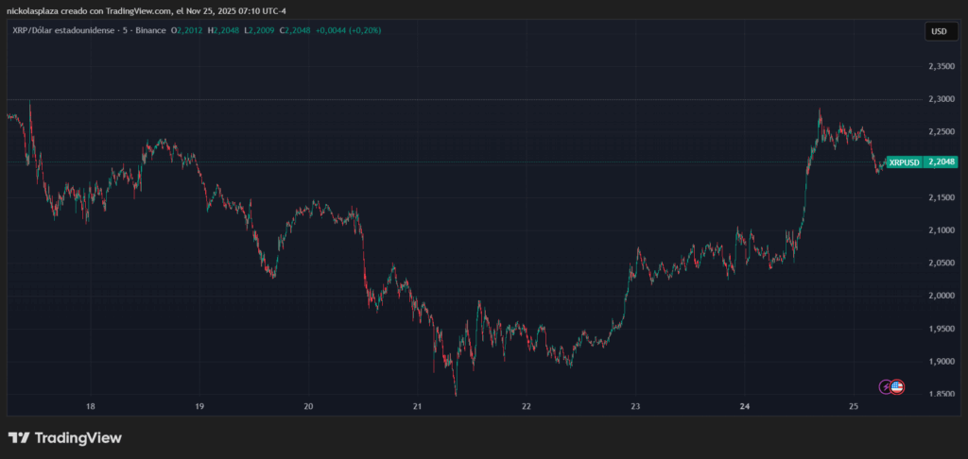The width and height of the screenshot is (968, 459).
Task: Click date label 21 on time axis
Action: point(418,407)
